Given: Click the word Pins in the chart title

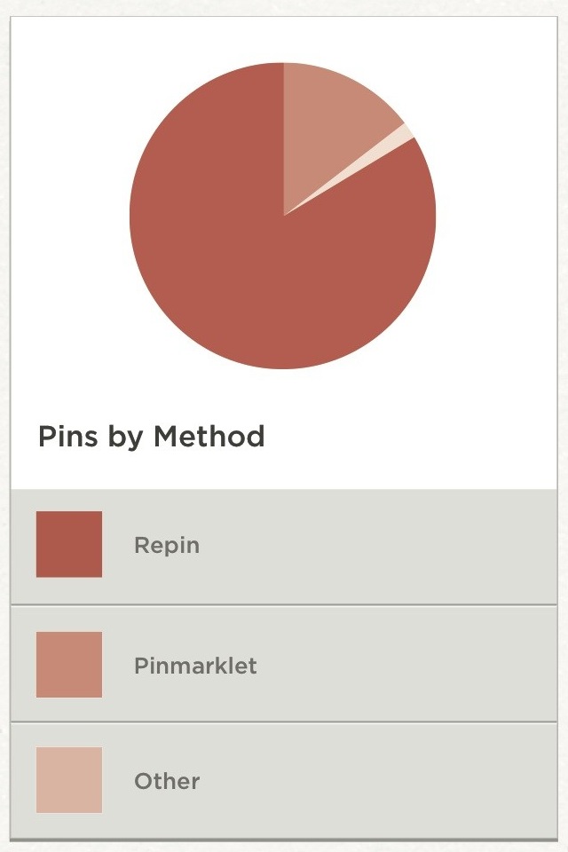Looking at the screenshot, I should [x=68, y=437].
